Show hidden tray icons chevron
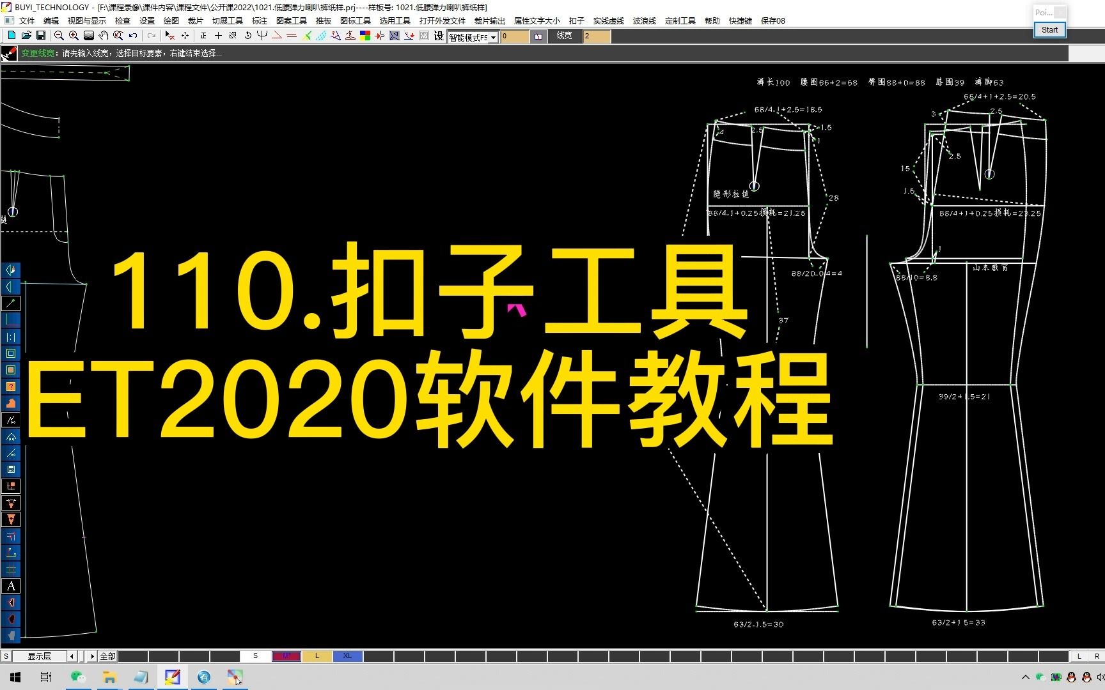1105x690 pixels. [1026, 677]
